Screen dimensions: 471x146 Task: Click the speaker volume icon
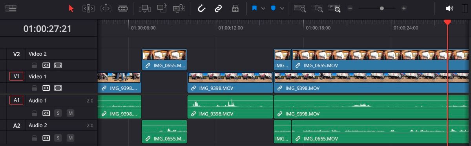tap(449, 8)
